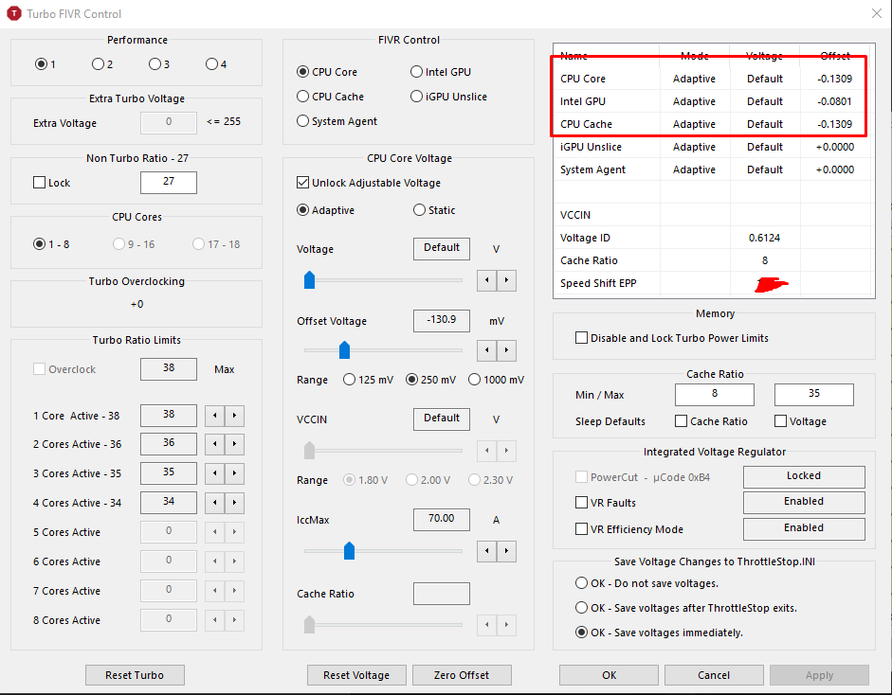Viewport: 892px width, 695px height.
Task: Select the Intel GPU table row
Action: (714, 101)
